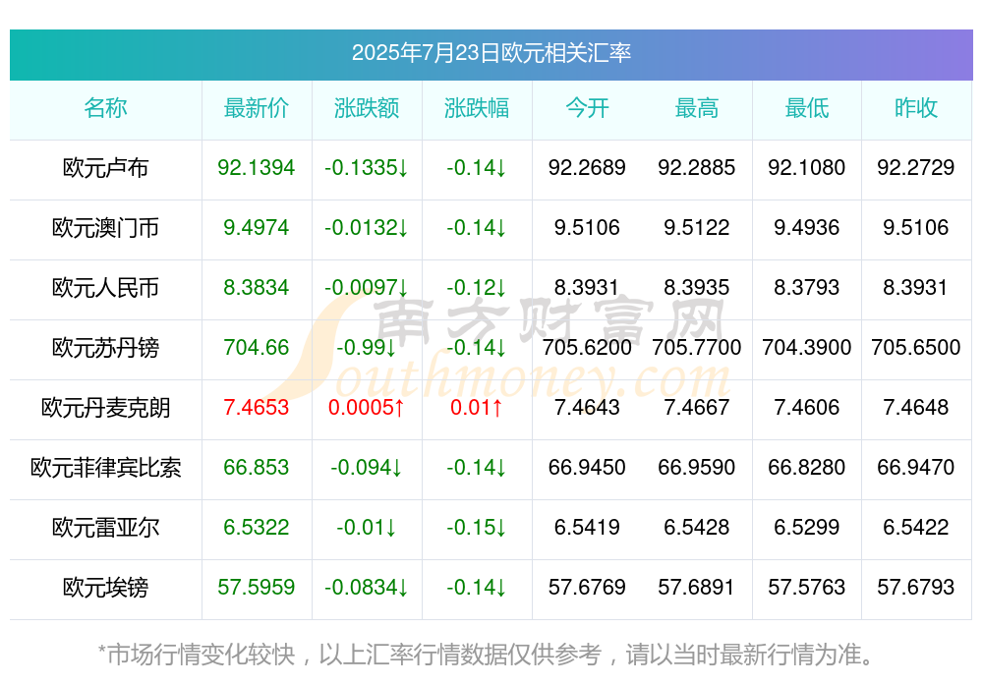Click the 昨收 column header
Screen dimensions: 983x686
[x=916, y=108]
